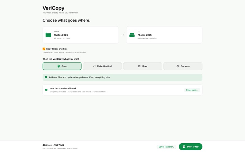
Task: Open the Fine-tune... options
Action: [192, 90]
